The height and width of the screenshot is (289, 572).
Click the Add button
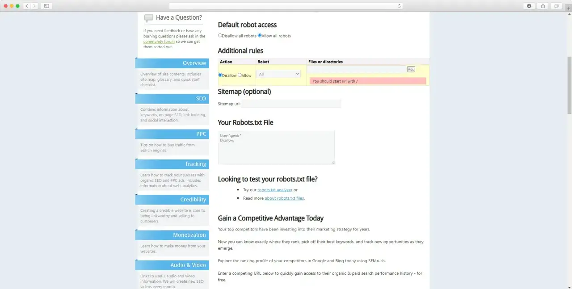(x=411, y=69)
